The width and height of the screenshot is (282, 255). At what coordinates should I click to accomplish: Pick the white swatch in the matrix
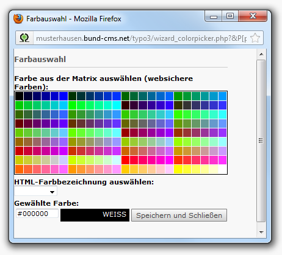(x=223, y=169)
